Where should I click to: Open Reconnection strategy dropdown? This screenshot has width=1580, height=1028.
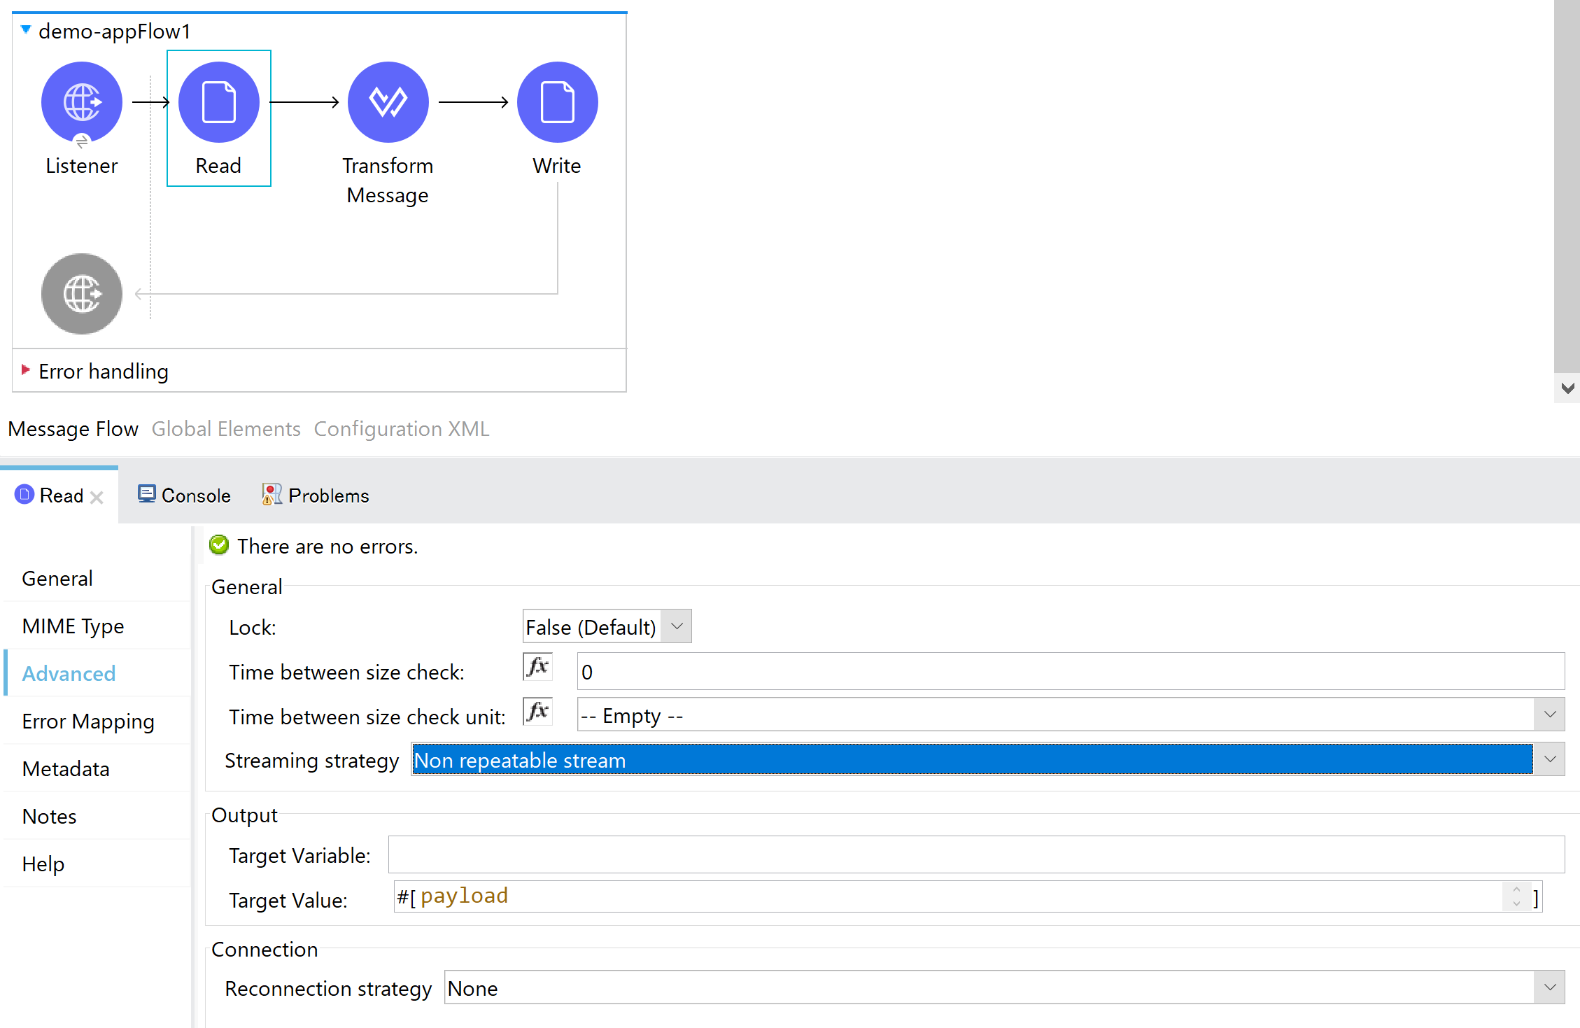[x=1549, y=988]
